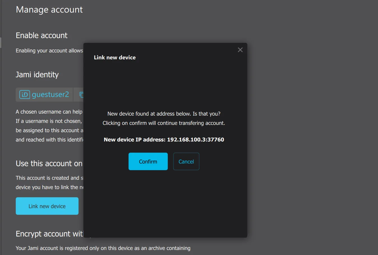Click the 'A chosen username can help' text

coord(49,112)
